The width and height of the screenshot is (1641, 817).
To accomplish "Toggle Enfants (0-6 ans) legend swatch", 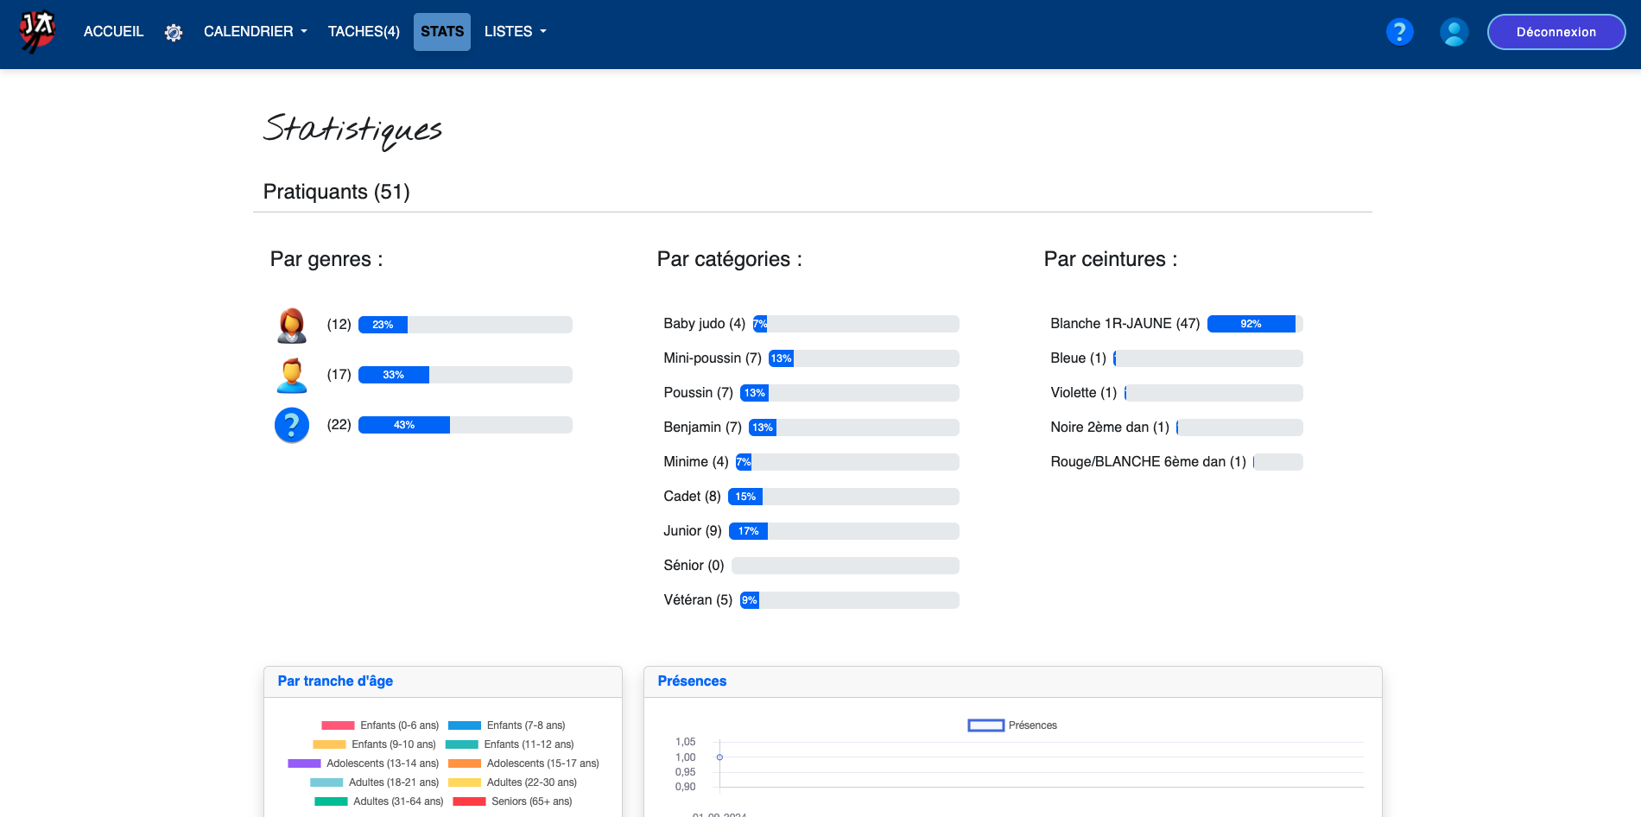I will tap(338, 725).
